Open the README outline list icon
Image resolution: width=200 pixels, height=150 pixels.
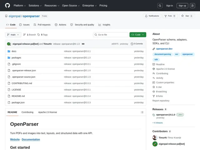[x=142, y=112]
